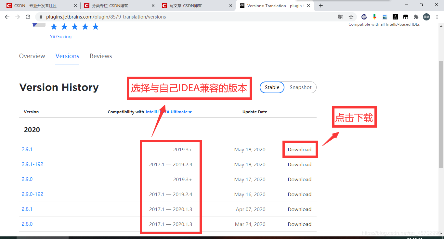This screenshot has width=444, height=239.
Task: Click the browser forward arrow
Action: (18, 17)
